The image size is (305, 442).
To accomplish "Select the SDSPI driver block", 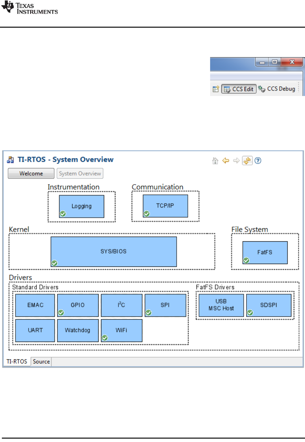I will click(269, 305).
